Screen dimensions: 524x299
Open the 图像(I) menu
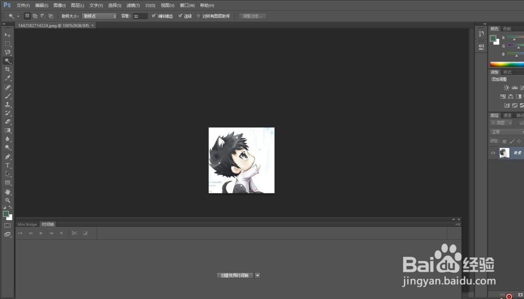coord(60,5)
